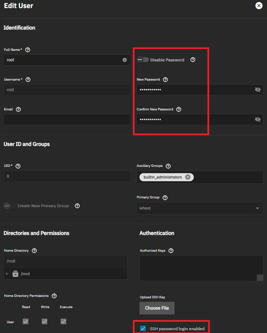This screenshot has width=267, height=333.
Task: Show help for the Authorized Keys field
Action: pyautogui.click(x=171, y=251)
